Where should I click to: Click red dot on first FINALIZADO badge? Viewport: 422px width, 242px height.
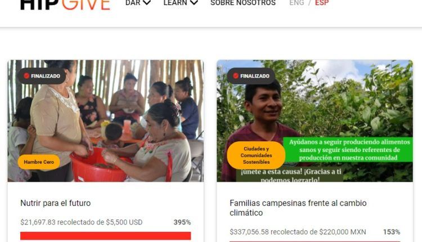(26, 76)
